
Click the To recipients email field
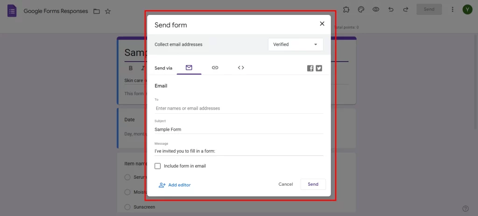pyautogui.click(x=239, y=108)
